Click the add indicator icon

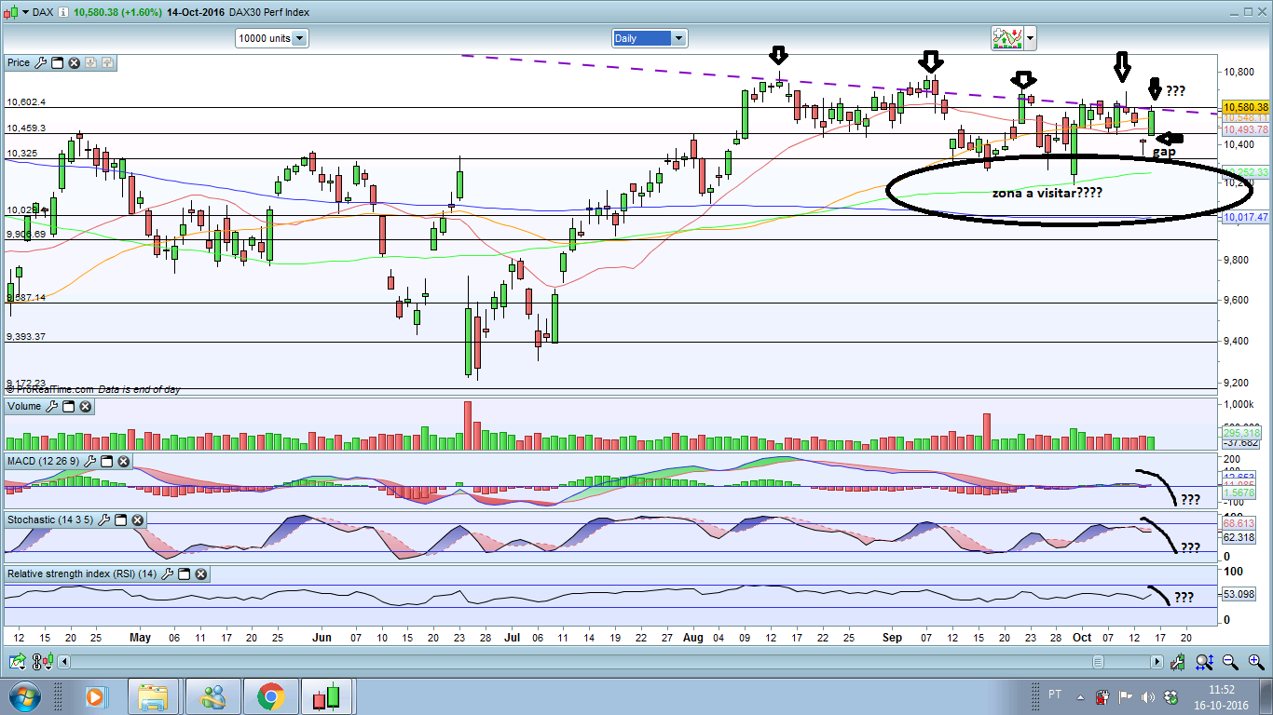tap(1006, 38)
